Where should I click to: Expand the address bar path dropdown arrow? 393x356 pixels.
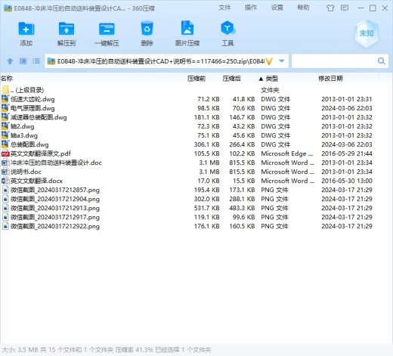pos(282,61)
